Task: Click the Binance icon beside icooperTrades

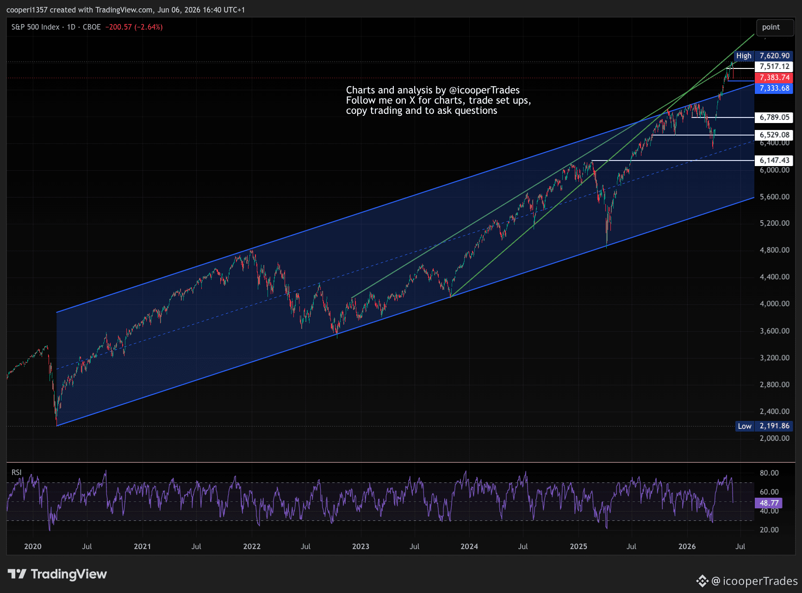Action: coord(702,581)
